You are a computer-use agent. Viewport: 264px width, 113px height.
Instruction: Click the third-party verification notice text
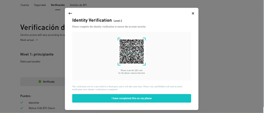click(127, 88)
